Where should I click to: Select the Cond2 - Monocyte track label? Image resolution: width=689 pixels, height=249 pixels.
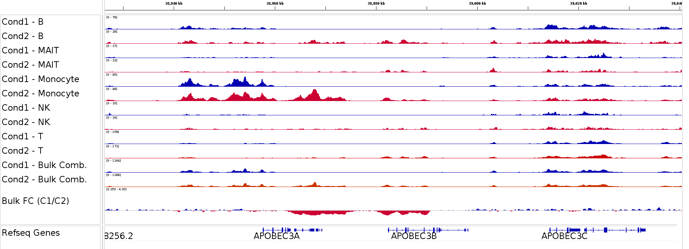[40, 94]
